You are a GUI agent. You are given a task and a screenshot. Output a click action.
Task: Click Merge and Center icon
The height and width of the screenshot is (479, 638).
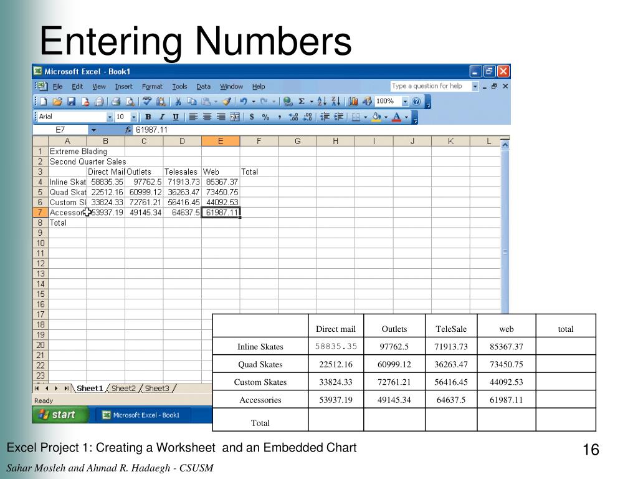point(235,117)
